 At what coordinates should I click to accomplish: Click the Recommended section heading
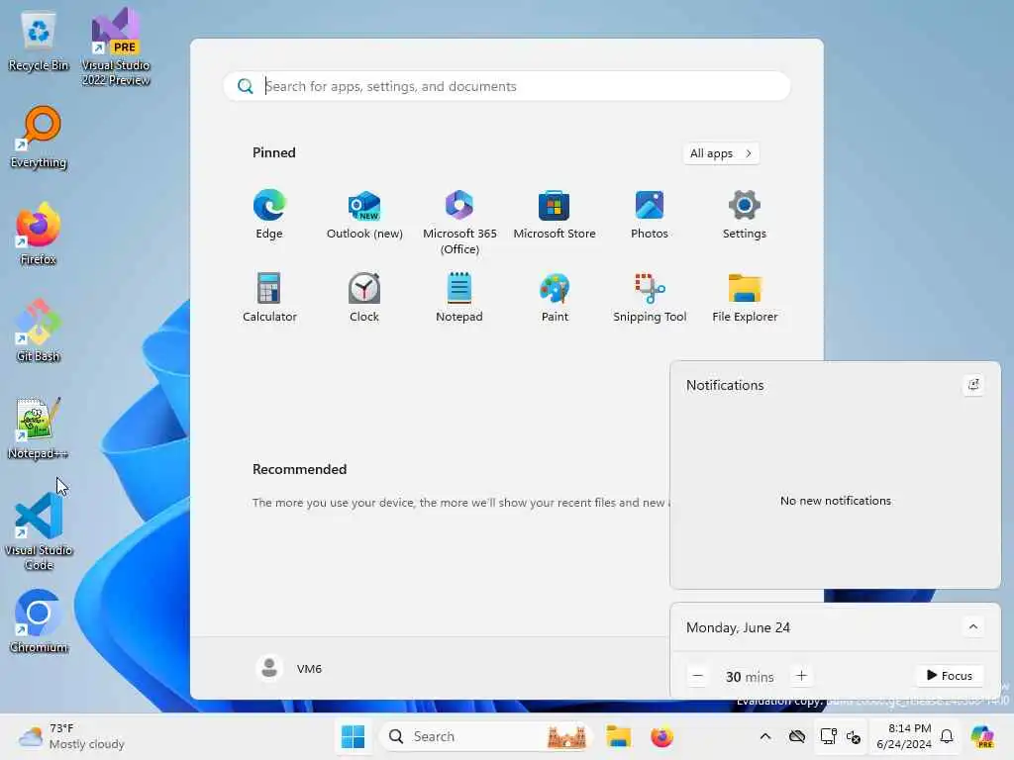[299, 469]
